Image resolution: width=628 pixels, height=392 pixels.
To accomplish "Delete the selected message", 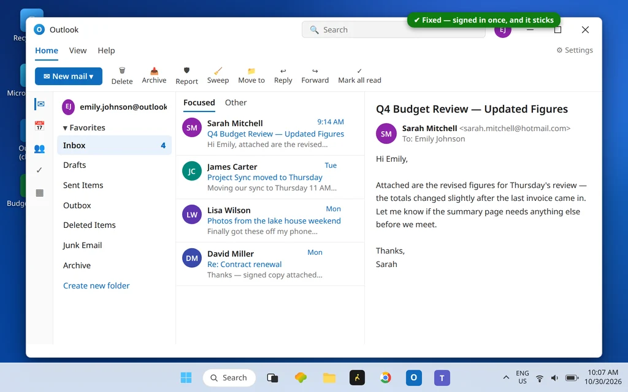I will (x=122, y=76).
